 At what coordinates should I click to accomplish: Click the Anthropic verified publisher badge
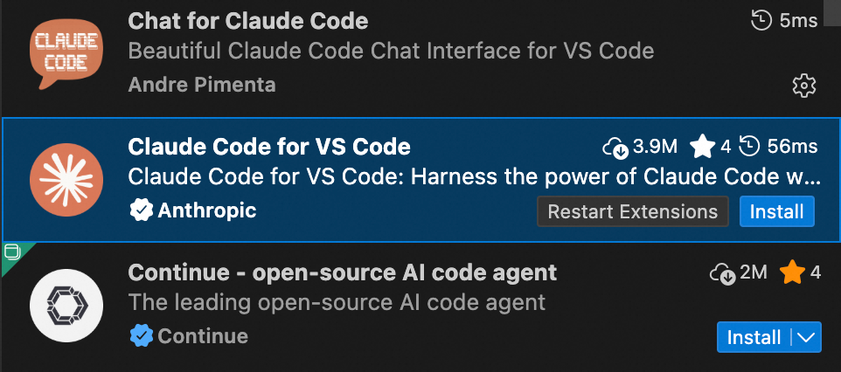[140, 210]
